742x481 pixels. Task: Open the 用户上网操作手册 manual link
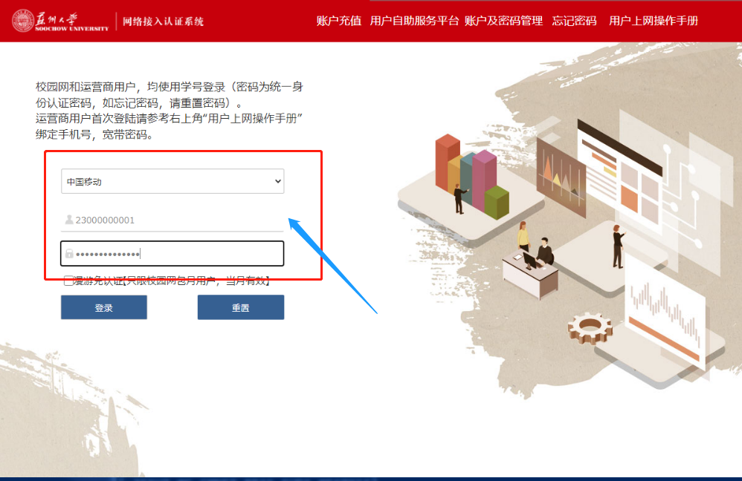tap(654, 21)
